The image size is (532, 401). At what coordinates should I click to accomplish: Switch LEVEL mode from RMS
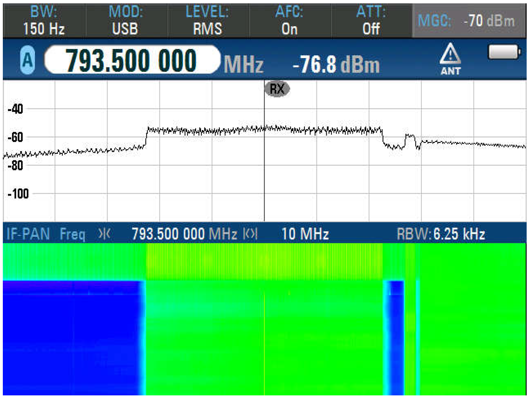tap(208, 20)
